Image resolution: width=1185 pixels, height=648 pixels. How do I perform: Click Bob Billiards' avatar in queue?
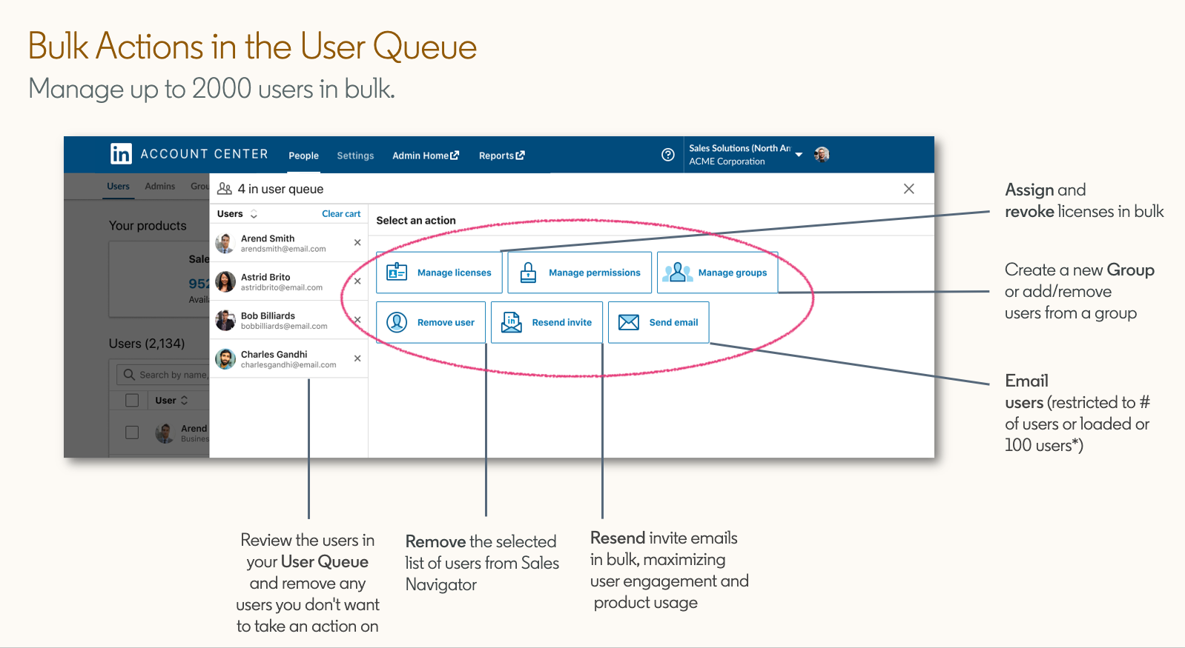(225, 320)
